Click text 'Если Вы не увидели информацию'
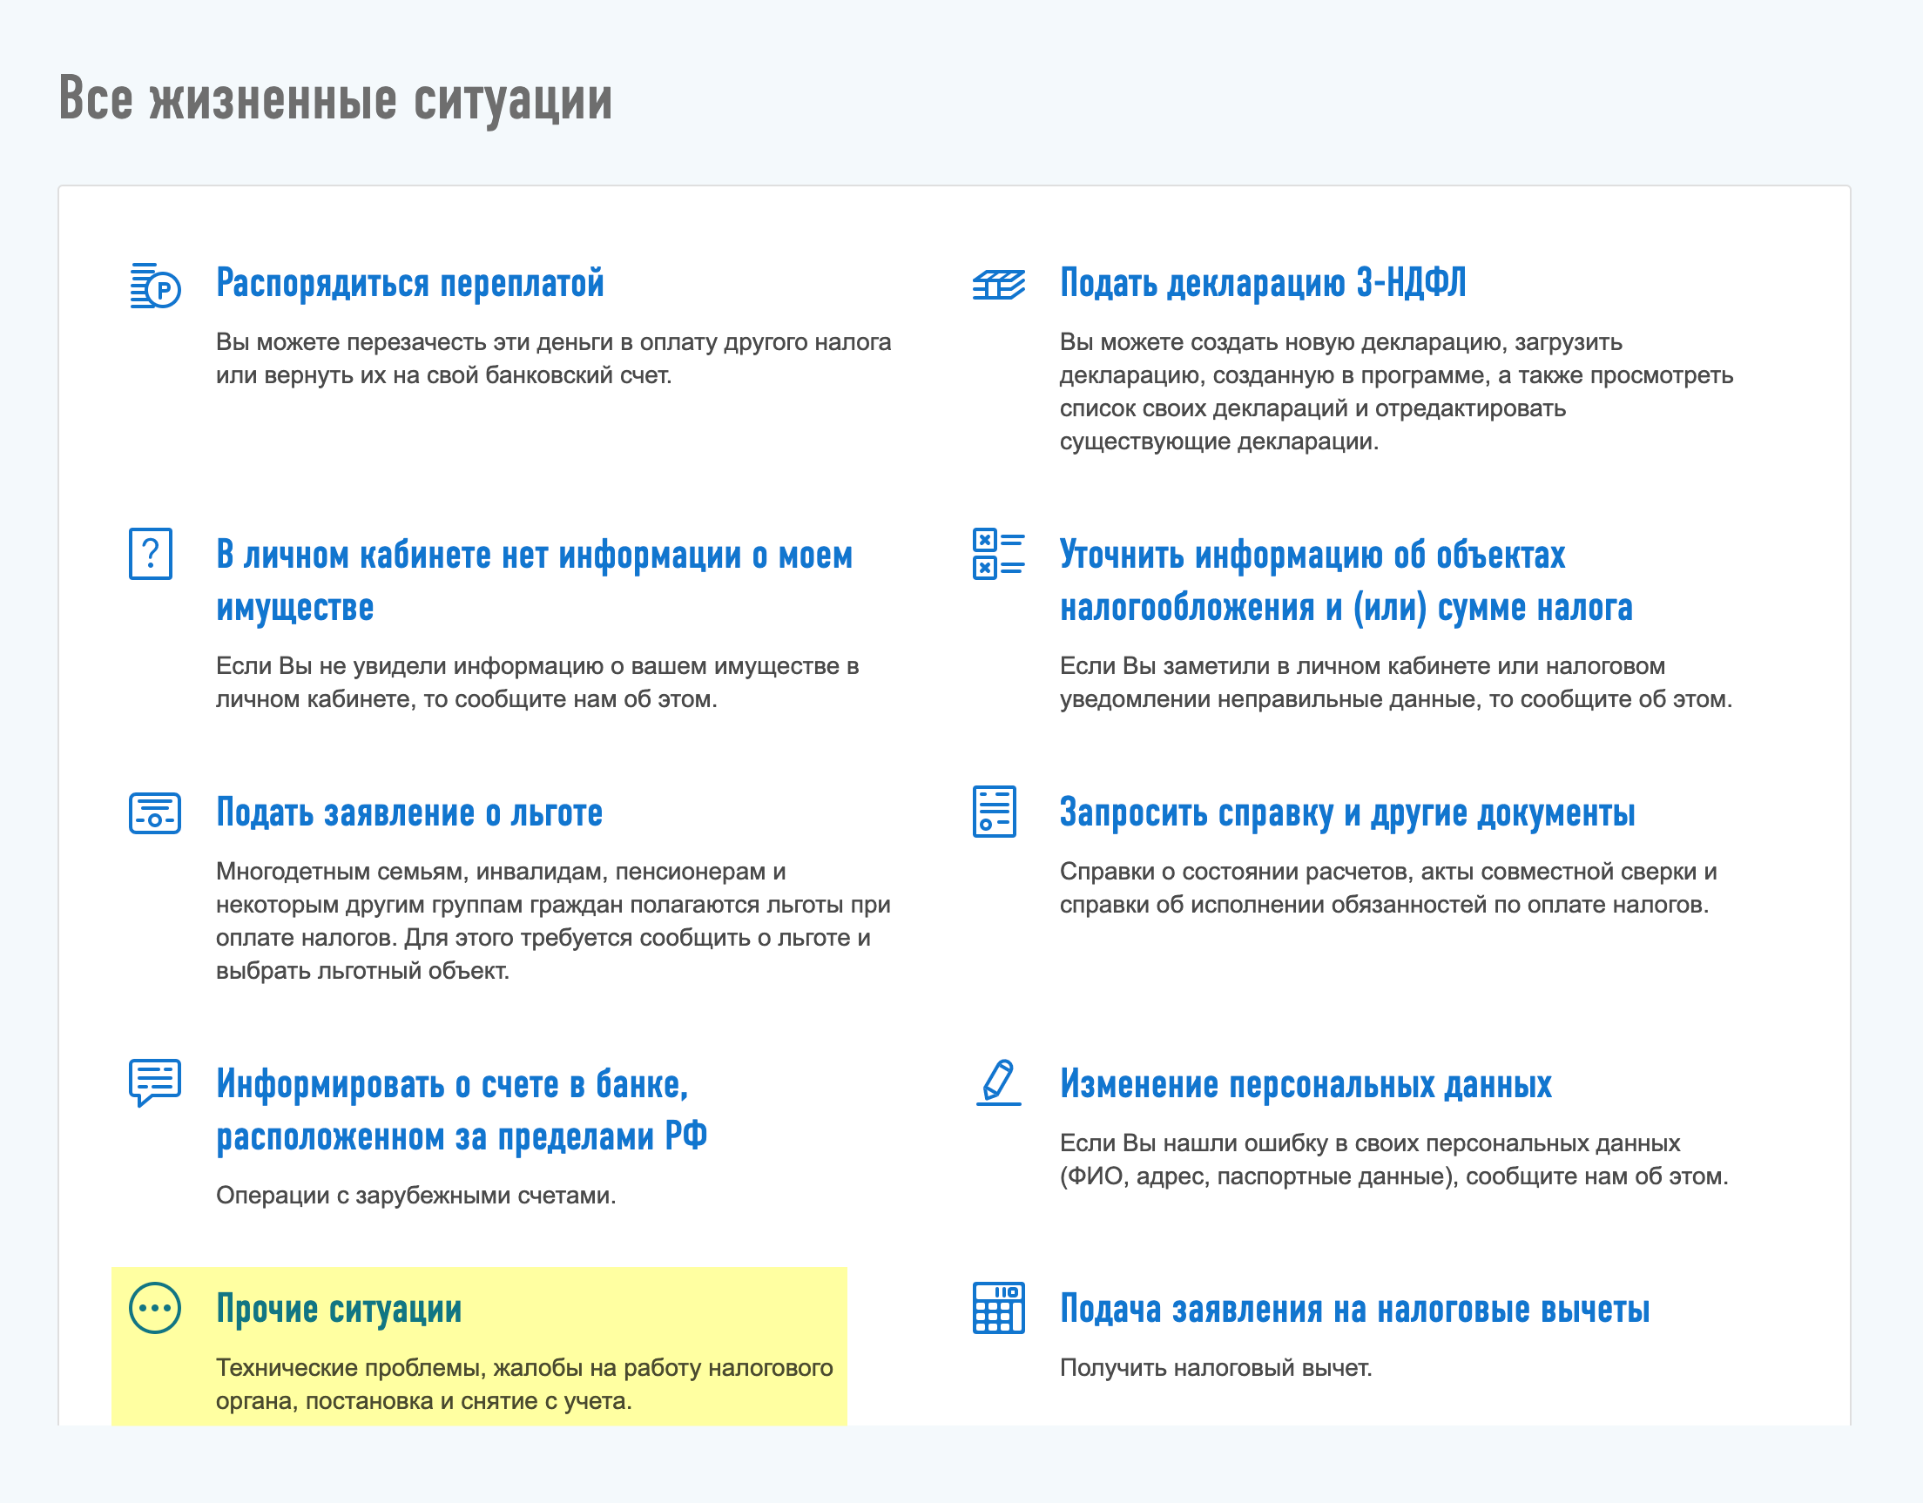 point(409,665)
